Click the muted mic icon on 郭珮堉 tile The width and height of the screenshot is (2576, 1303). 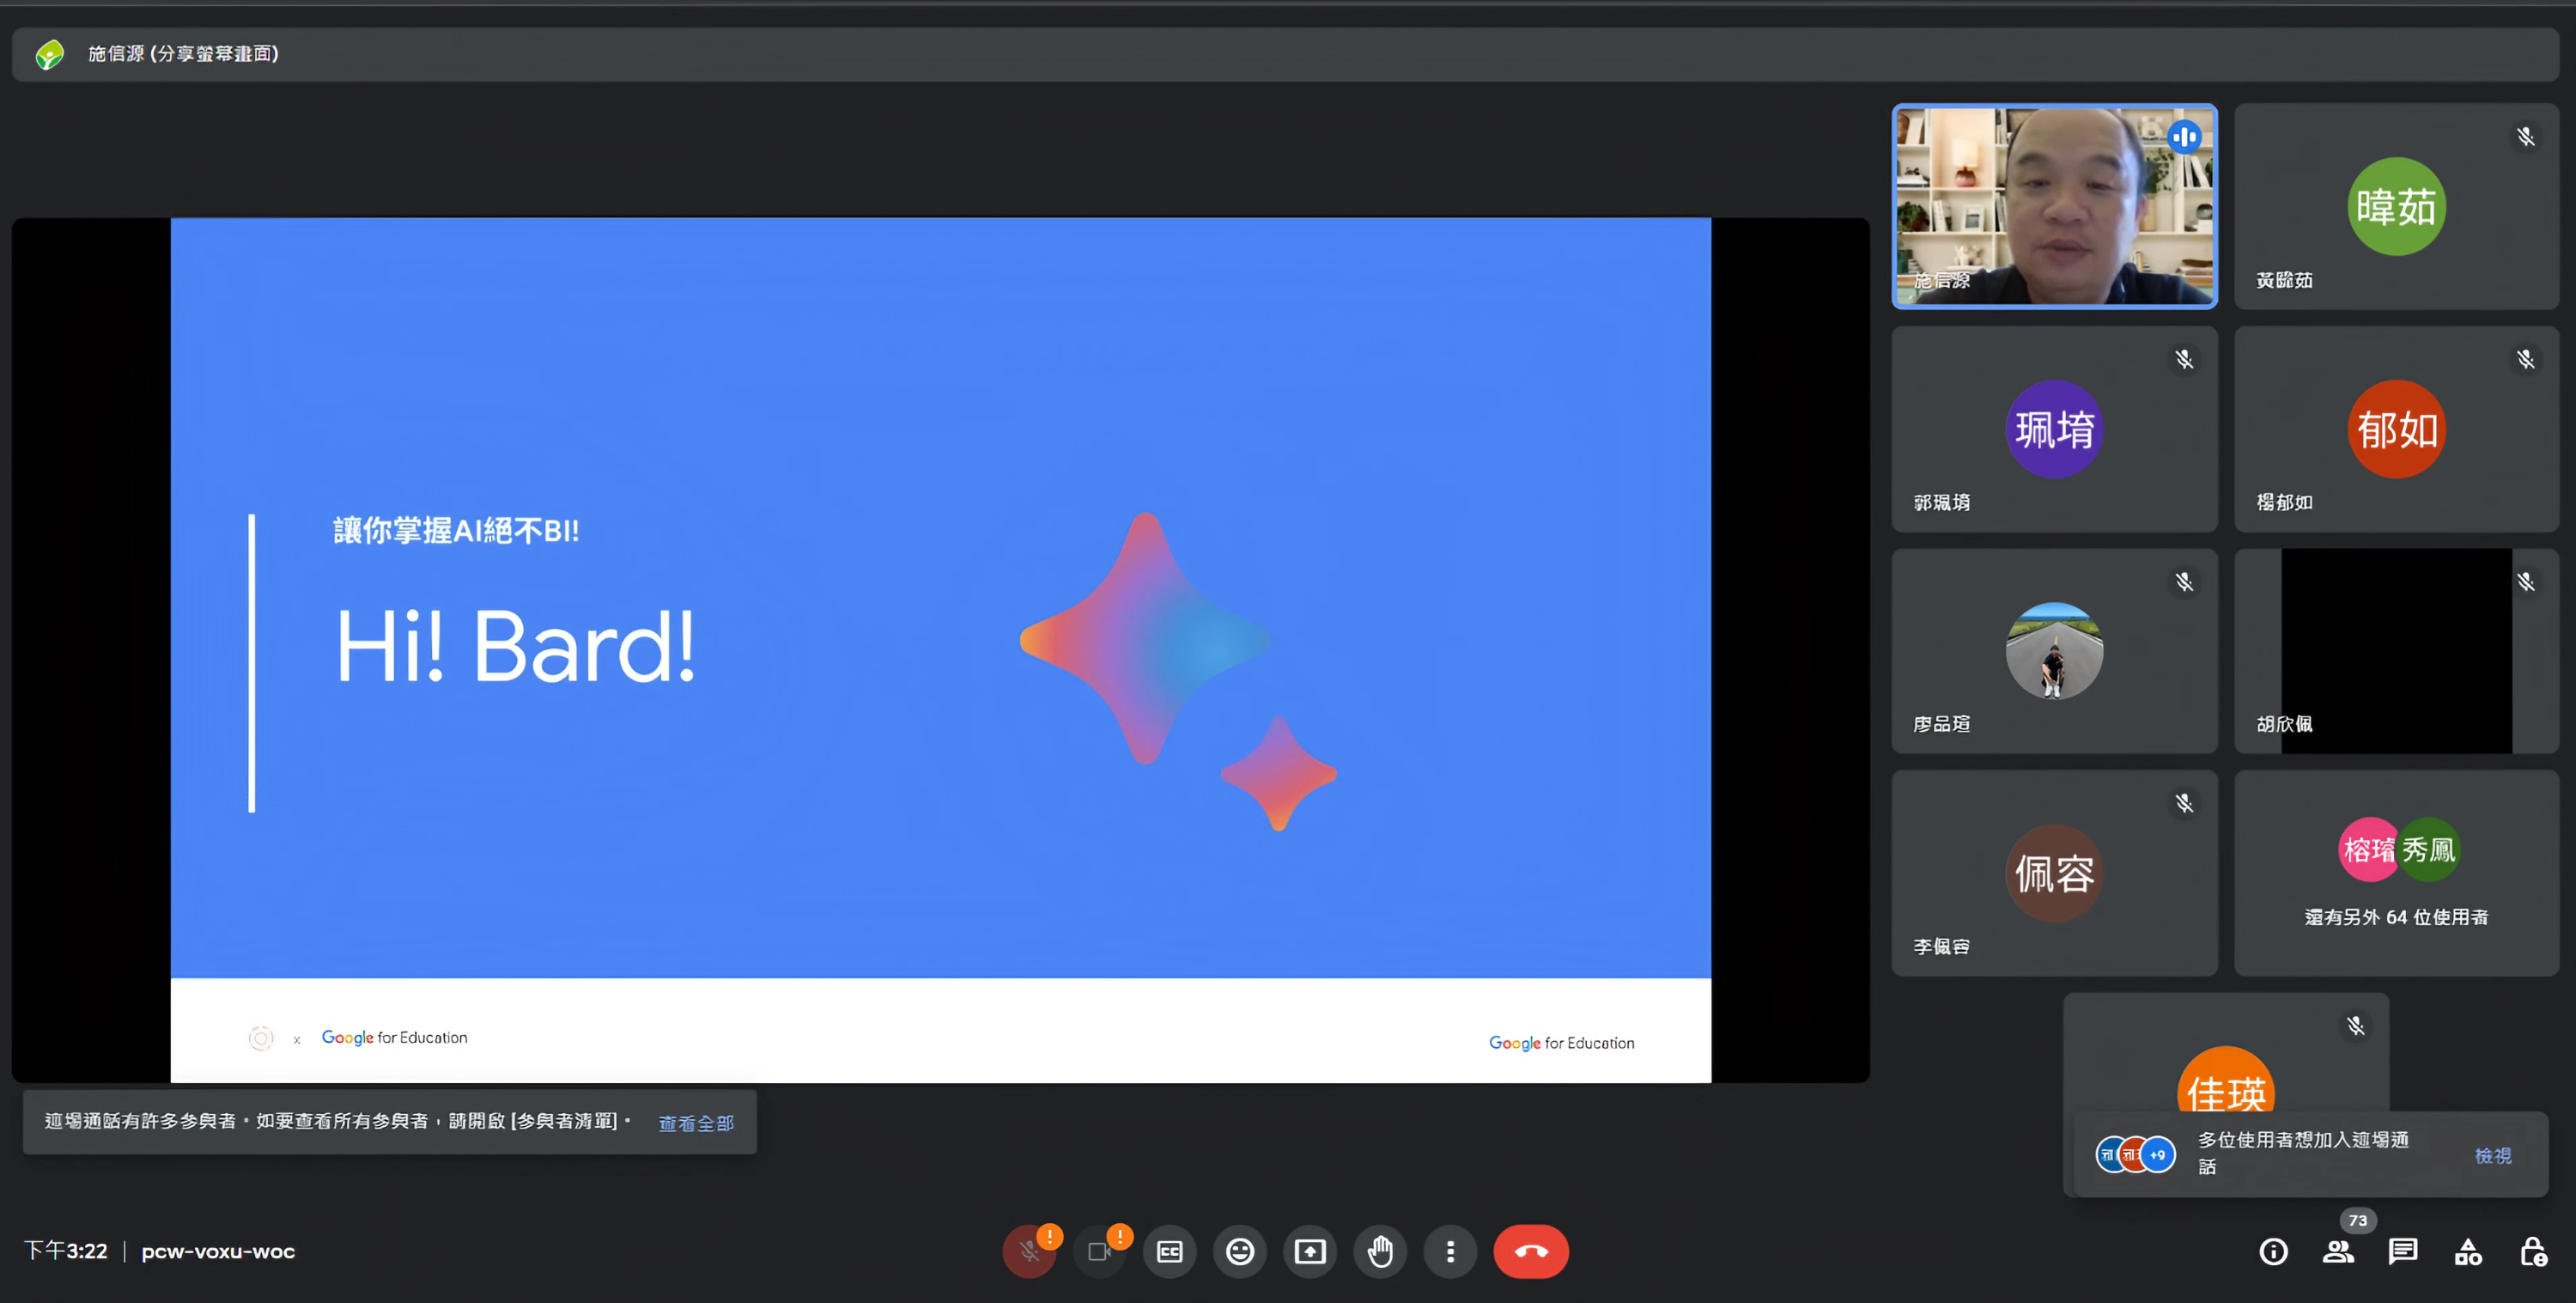(2184, 359)
